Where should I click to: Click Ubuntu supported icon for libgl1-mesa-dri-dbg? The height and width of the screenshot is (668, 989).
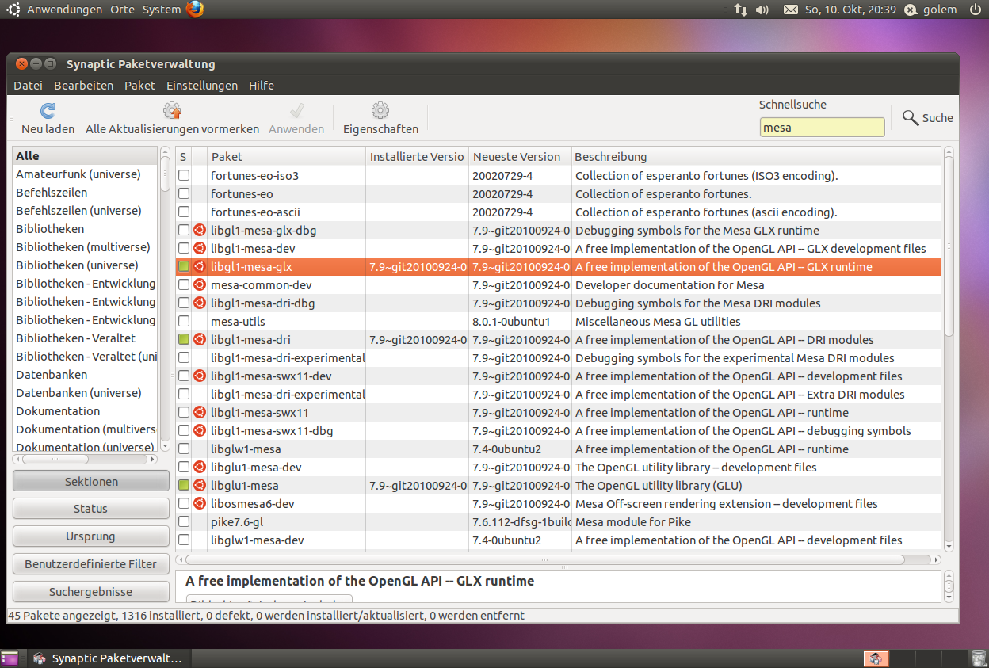[x=200, y=303]
